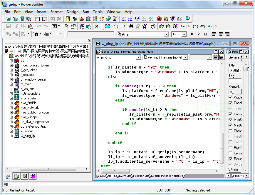This screenshot has height=195, width=255.
Task: Click the fourth icon below system tree
Action: tap(33, 176)
